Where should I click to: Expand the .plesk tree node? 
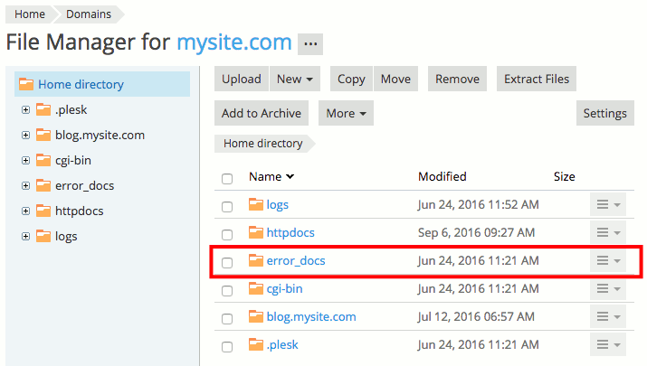[25, 109]
